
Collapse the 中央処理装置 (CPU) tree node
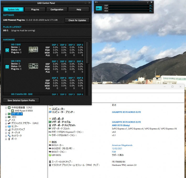tap(6, 108)
